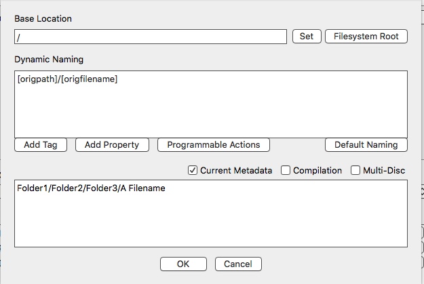424x284 pixels.
Task: Enable the Compilation checkbox
Action: (286, 170)
